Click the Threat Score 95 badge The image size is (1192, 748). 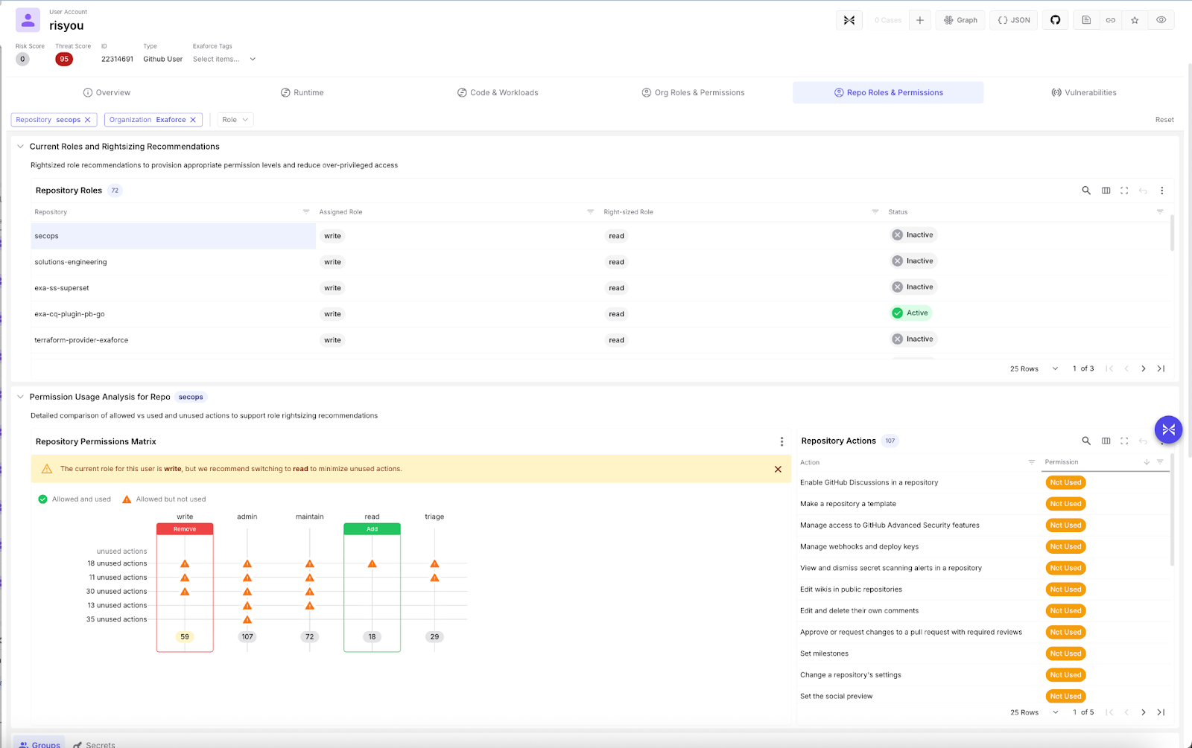click(64, 59)
